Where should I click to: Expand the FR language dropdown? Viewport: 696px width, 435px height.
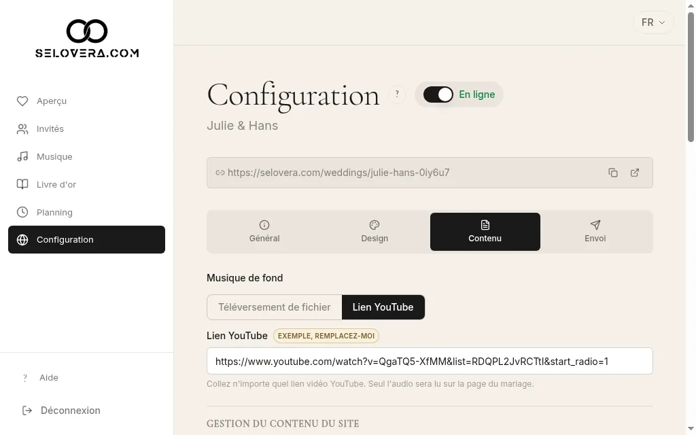pyautogui.click(x=653, y=22)
